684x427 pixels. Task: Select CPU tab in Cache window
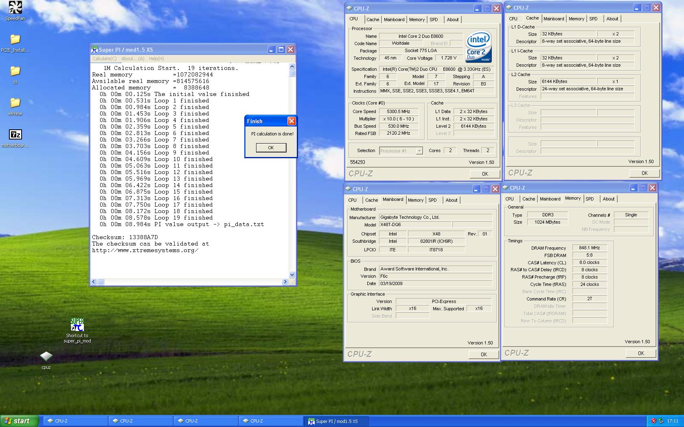513,19
